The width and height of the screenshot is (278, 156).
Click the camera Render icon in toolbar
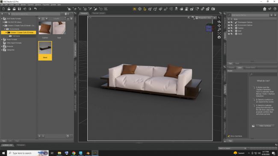213,9
